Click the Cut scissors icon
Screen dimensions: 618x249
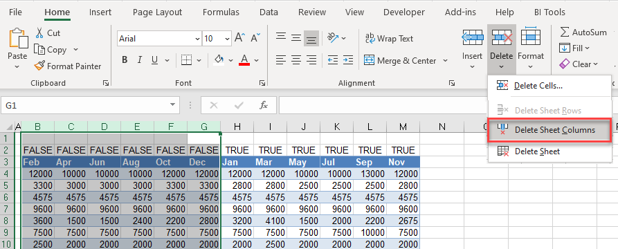pos(39,33)
